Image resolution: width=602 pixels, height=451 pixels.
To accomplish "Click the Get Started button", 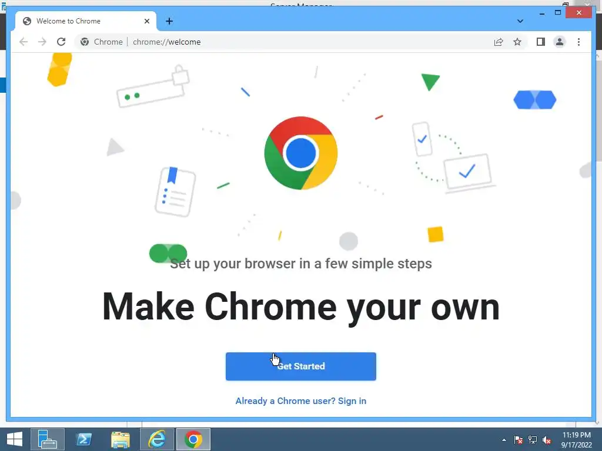I will [x=300, y=366].
